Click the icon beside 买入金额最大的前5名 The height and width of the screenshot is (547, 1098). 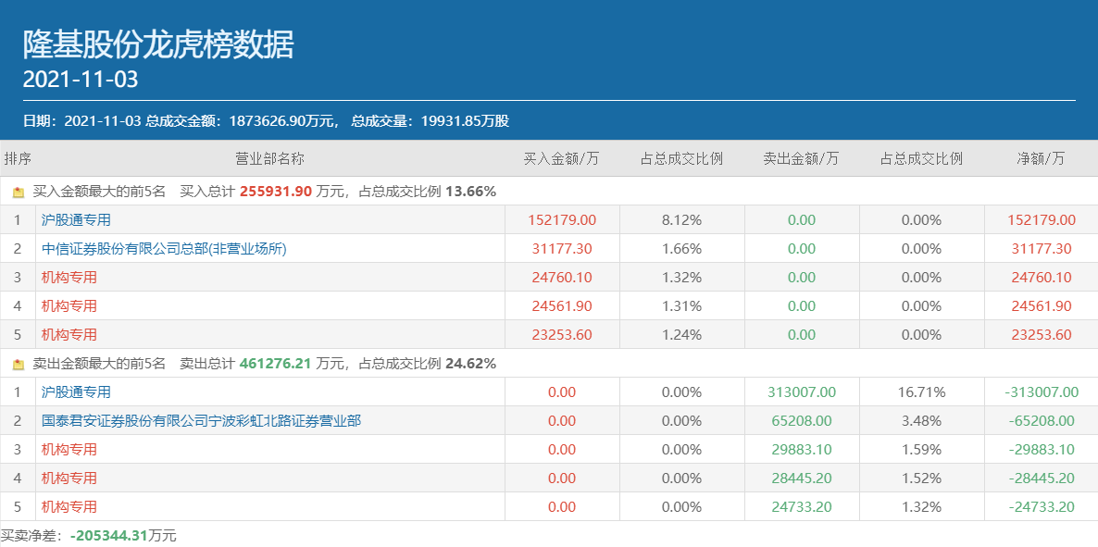tap(19, 193)
